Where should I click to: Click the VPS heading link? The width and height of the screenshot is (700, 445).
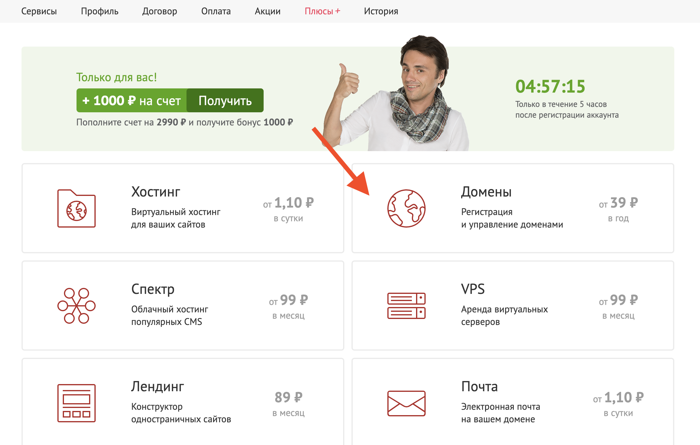coord(473,289)
